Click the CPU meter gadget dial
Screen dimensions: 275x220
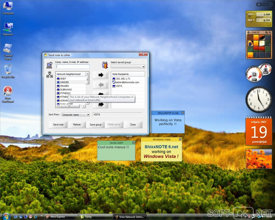[254, 74]
